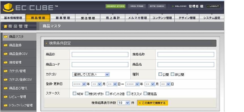Image resolution: width=244 pixels, height=112 pixels.
Task: Enable the NEW status checkbox
Action: coord(75,93)
